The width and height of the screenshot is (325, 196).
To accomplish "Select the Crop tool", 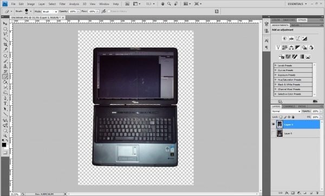I will pos(5,45).
